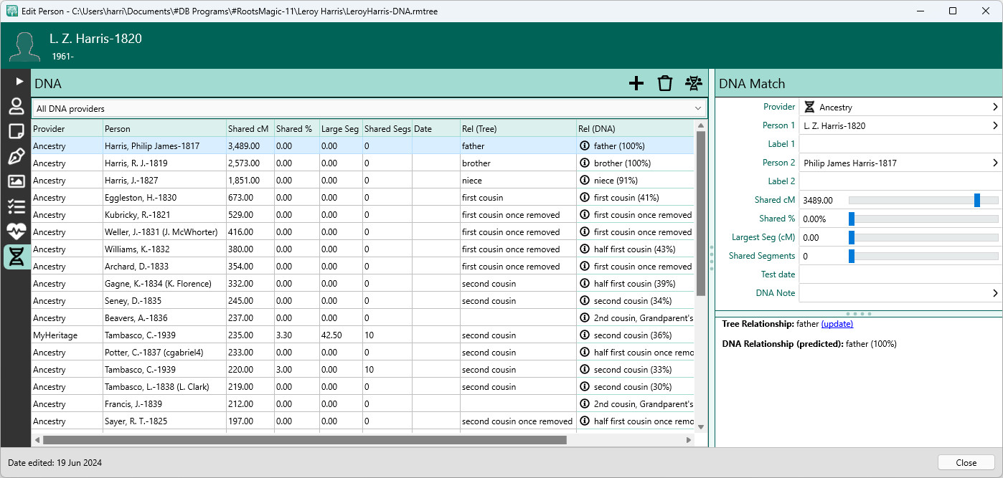Open the Sources quill-pen icon in sidebar
This screenshot has width=1003, height=478.
16,157
